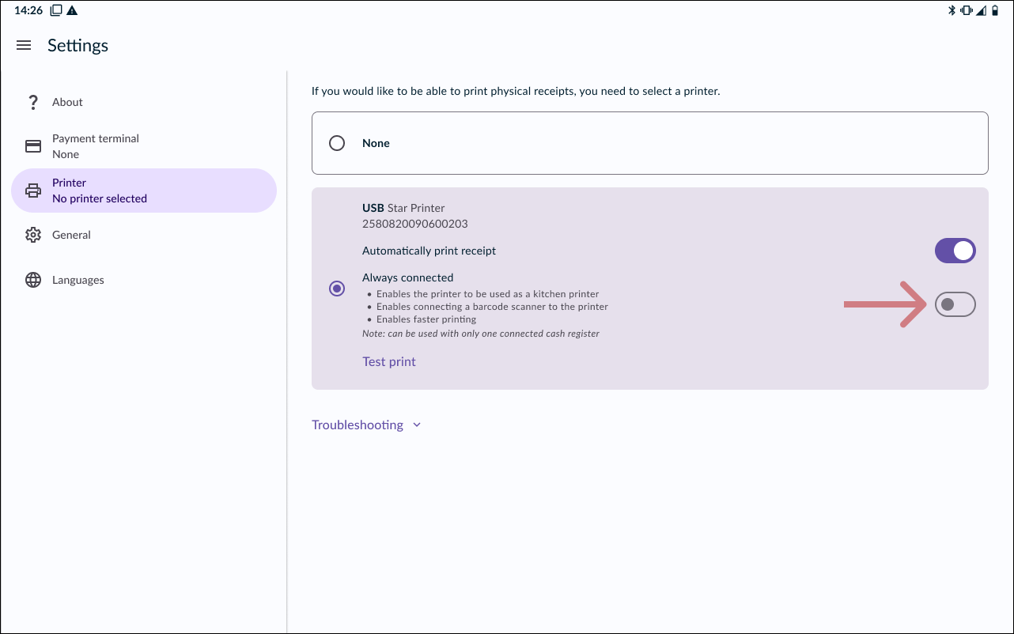Tap the signal strength status icon
The width and height of the screenshot is (1014, 634).
pos(982,10)
